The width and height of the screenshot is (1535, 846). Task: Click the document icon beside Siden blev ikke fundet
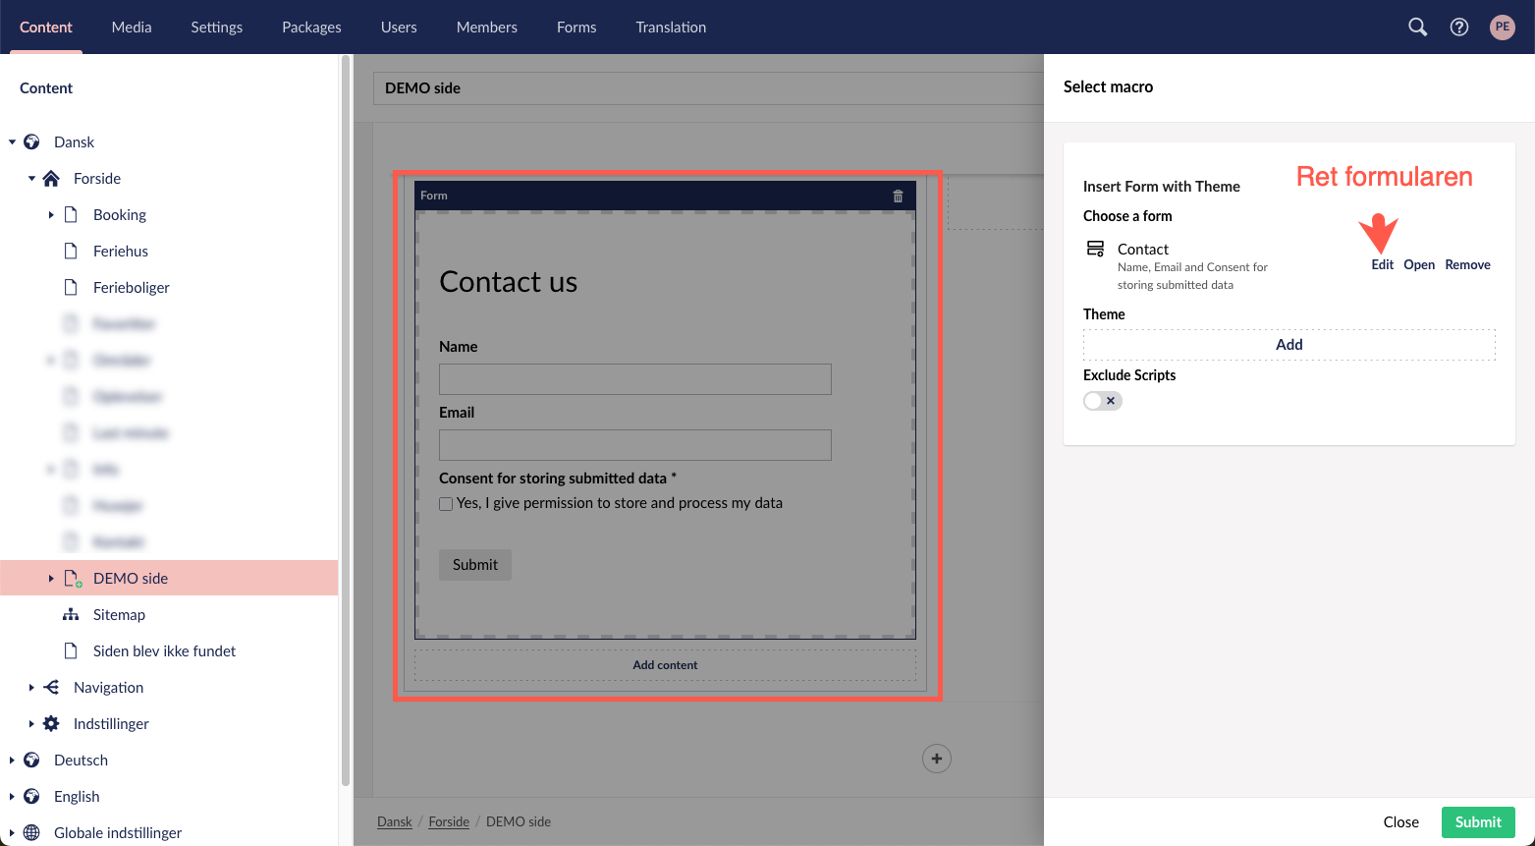pyautogui.click(x=71, y=650)
